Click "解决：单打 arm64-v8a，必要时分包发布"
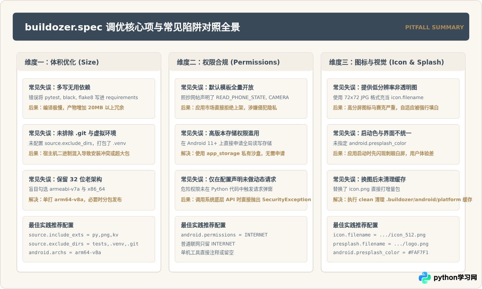This screenshot has height=289, width=482. [75, 200]
